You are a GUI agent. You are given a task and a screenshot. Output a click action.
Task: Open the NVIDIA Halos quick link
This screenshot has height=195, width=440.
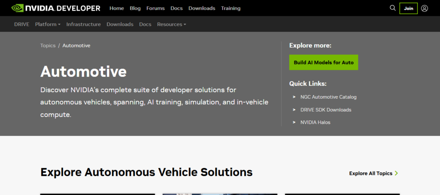click(x=315, y=123)
